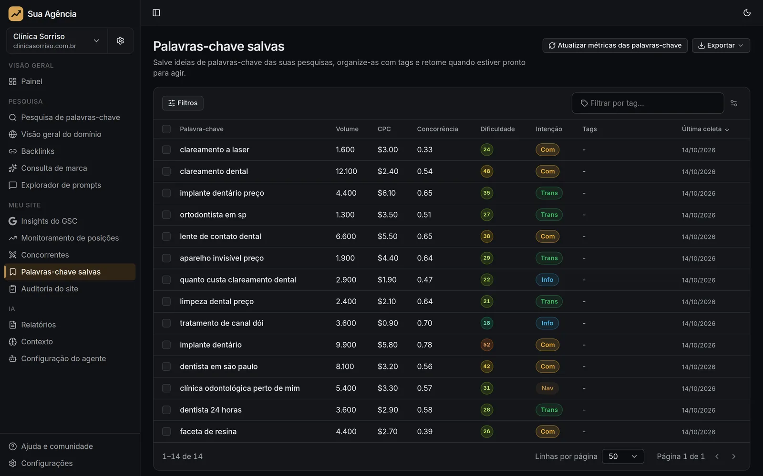The image size is (763, 476).
Task: Toggle the sidebar collapse icon
Action: (156, 13)
